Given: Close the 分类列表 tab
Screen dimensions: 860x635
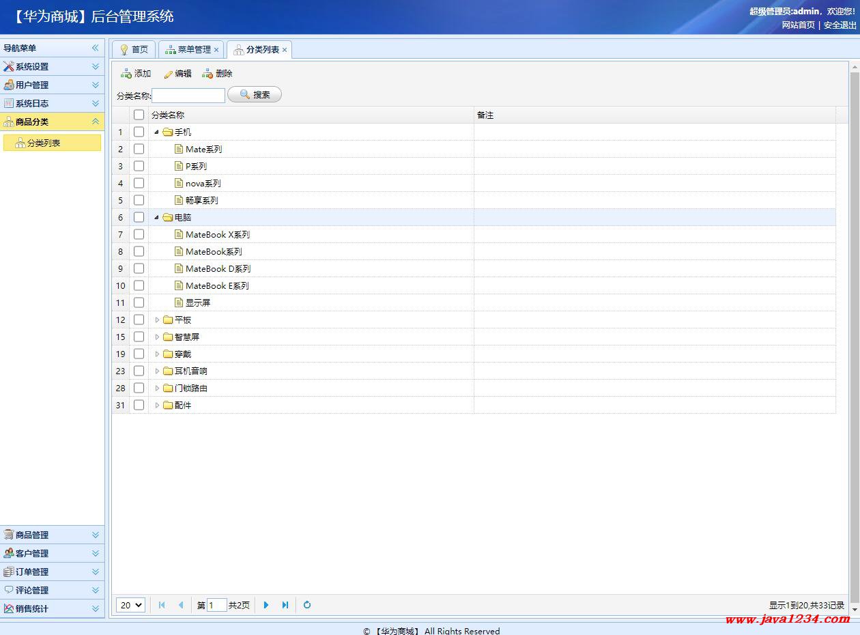Looking at the screenshot, I should (x=285, y=50).
